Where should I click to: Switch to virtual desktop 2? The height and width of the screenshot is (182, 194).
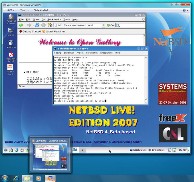tap(82, 150)
